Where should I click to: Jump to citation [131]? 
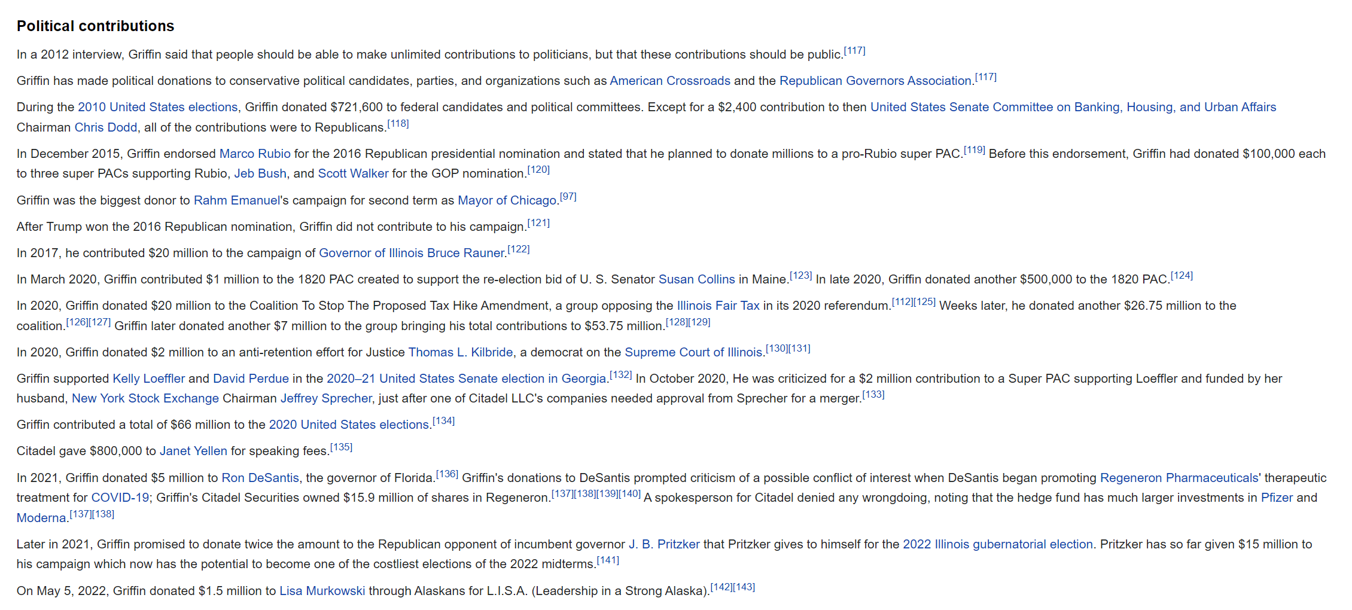[800, 349]
